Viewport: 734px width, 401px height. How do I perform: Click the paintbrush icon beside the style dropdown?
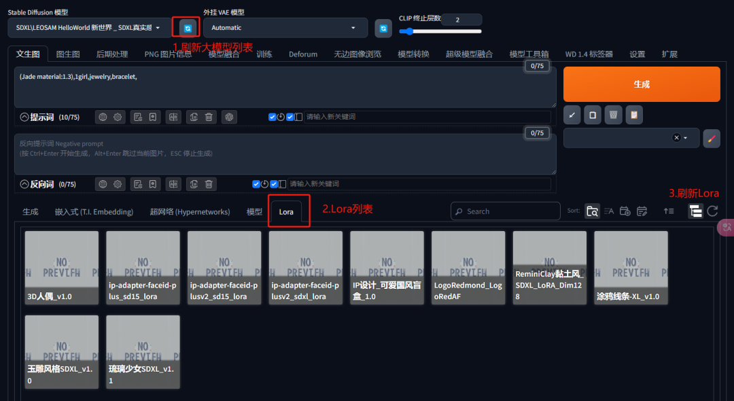point(712,138)
